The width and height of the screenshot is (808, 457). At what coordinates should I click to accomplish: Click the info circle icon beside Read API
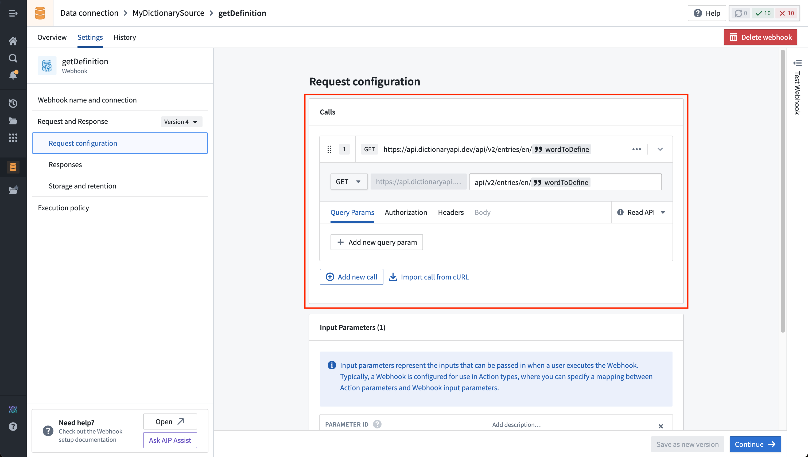[620, 212]
